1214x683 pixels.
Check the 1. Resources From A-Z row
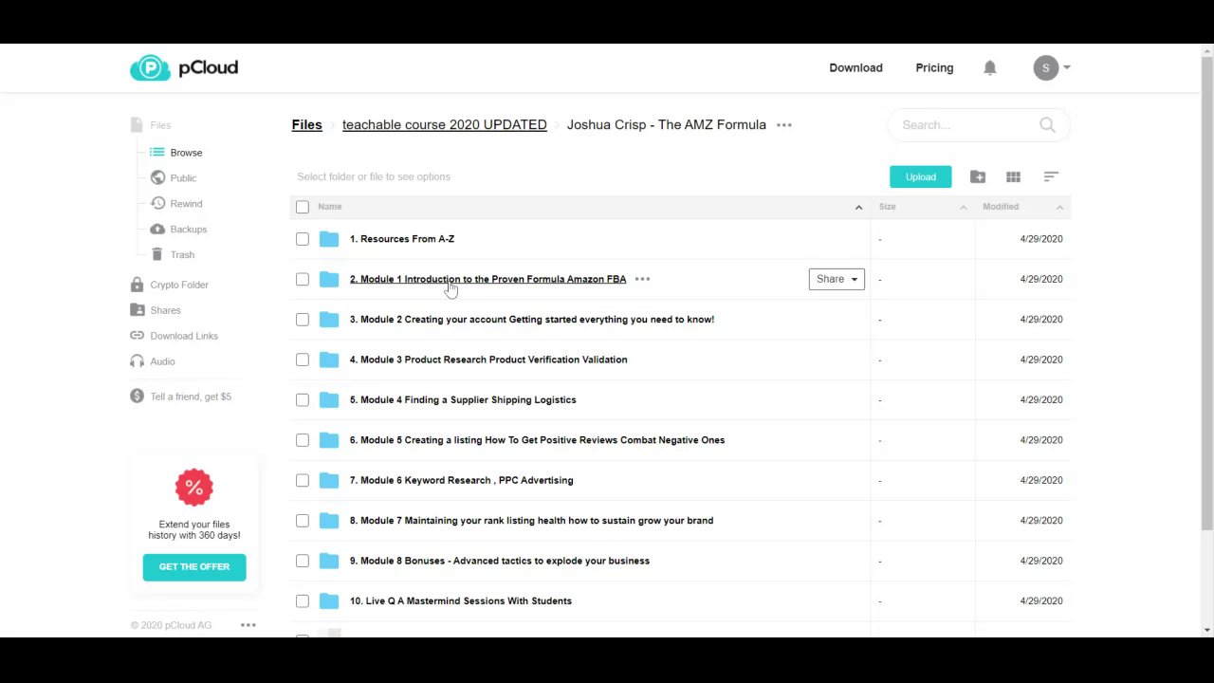coord(303,239)
